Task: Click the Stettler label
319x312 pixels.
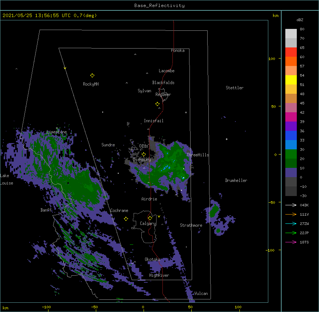Action: coord(235,88)
